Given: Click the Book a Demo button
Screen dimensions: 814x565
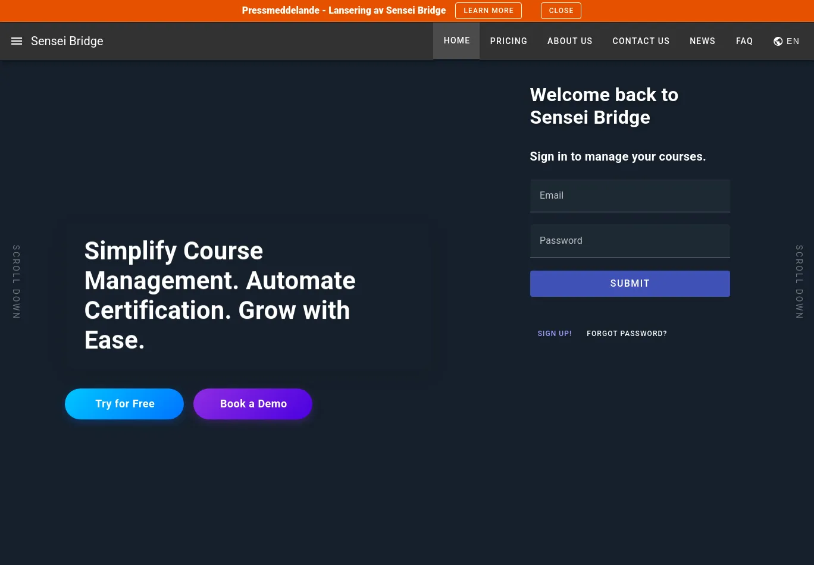Looking at the screenshot, I should tap(253, 404).
